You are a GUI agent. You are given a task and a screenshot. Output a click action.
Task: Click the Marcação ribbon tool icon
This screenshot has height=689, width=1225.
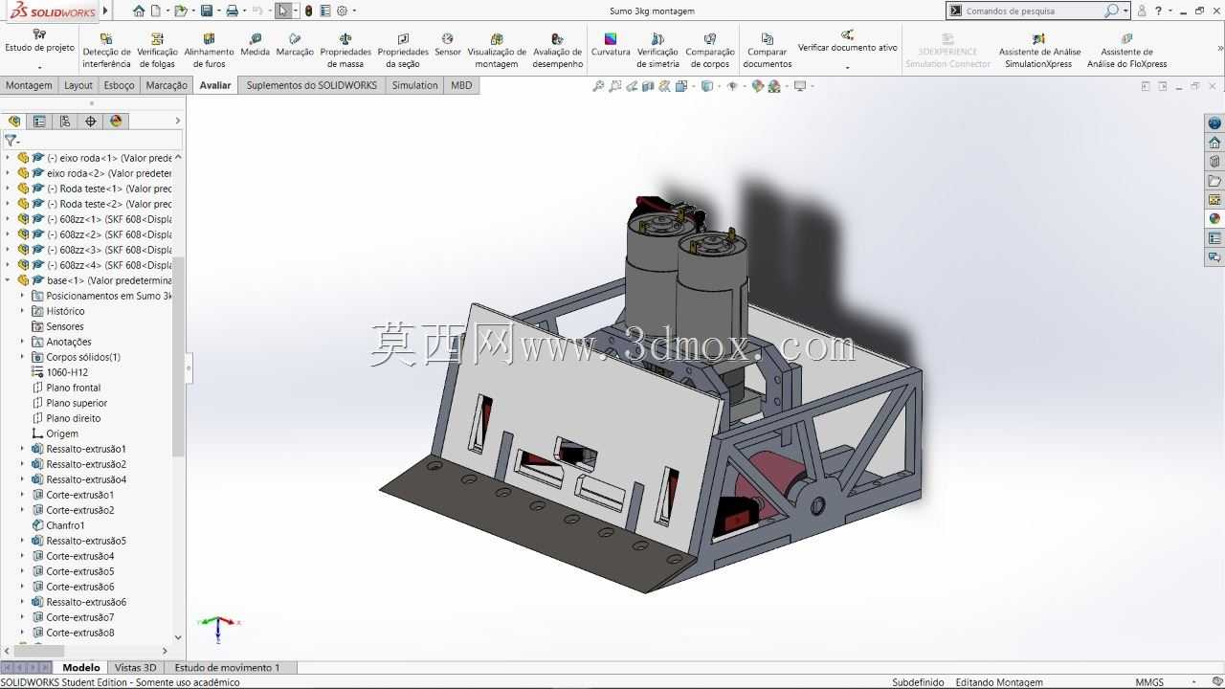point(295,39)
